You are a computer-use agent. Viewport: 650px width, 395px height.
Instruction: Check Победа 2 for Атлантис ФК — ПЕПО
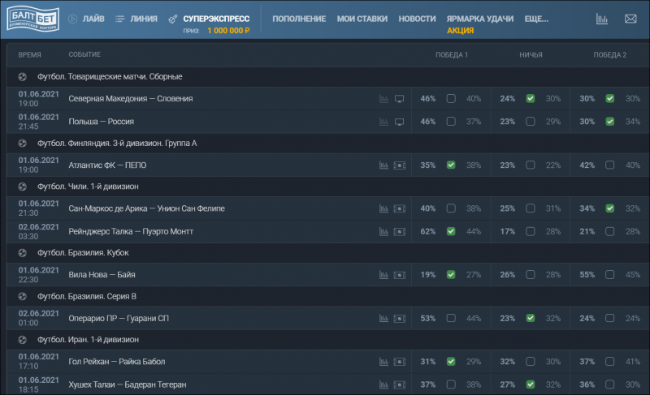point(610,165)
